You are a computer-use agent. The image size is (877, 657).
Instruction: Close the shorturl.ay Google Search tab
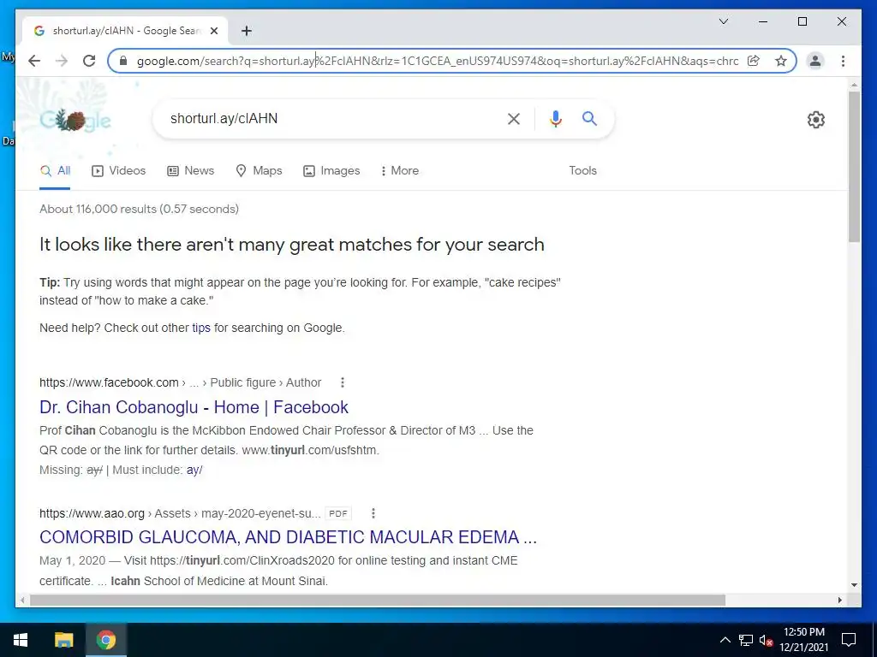pos(213,31)
